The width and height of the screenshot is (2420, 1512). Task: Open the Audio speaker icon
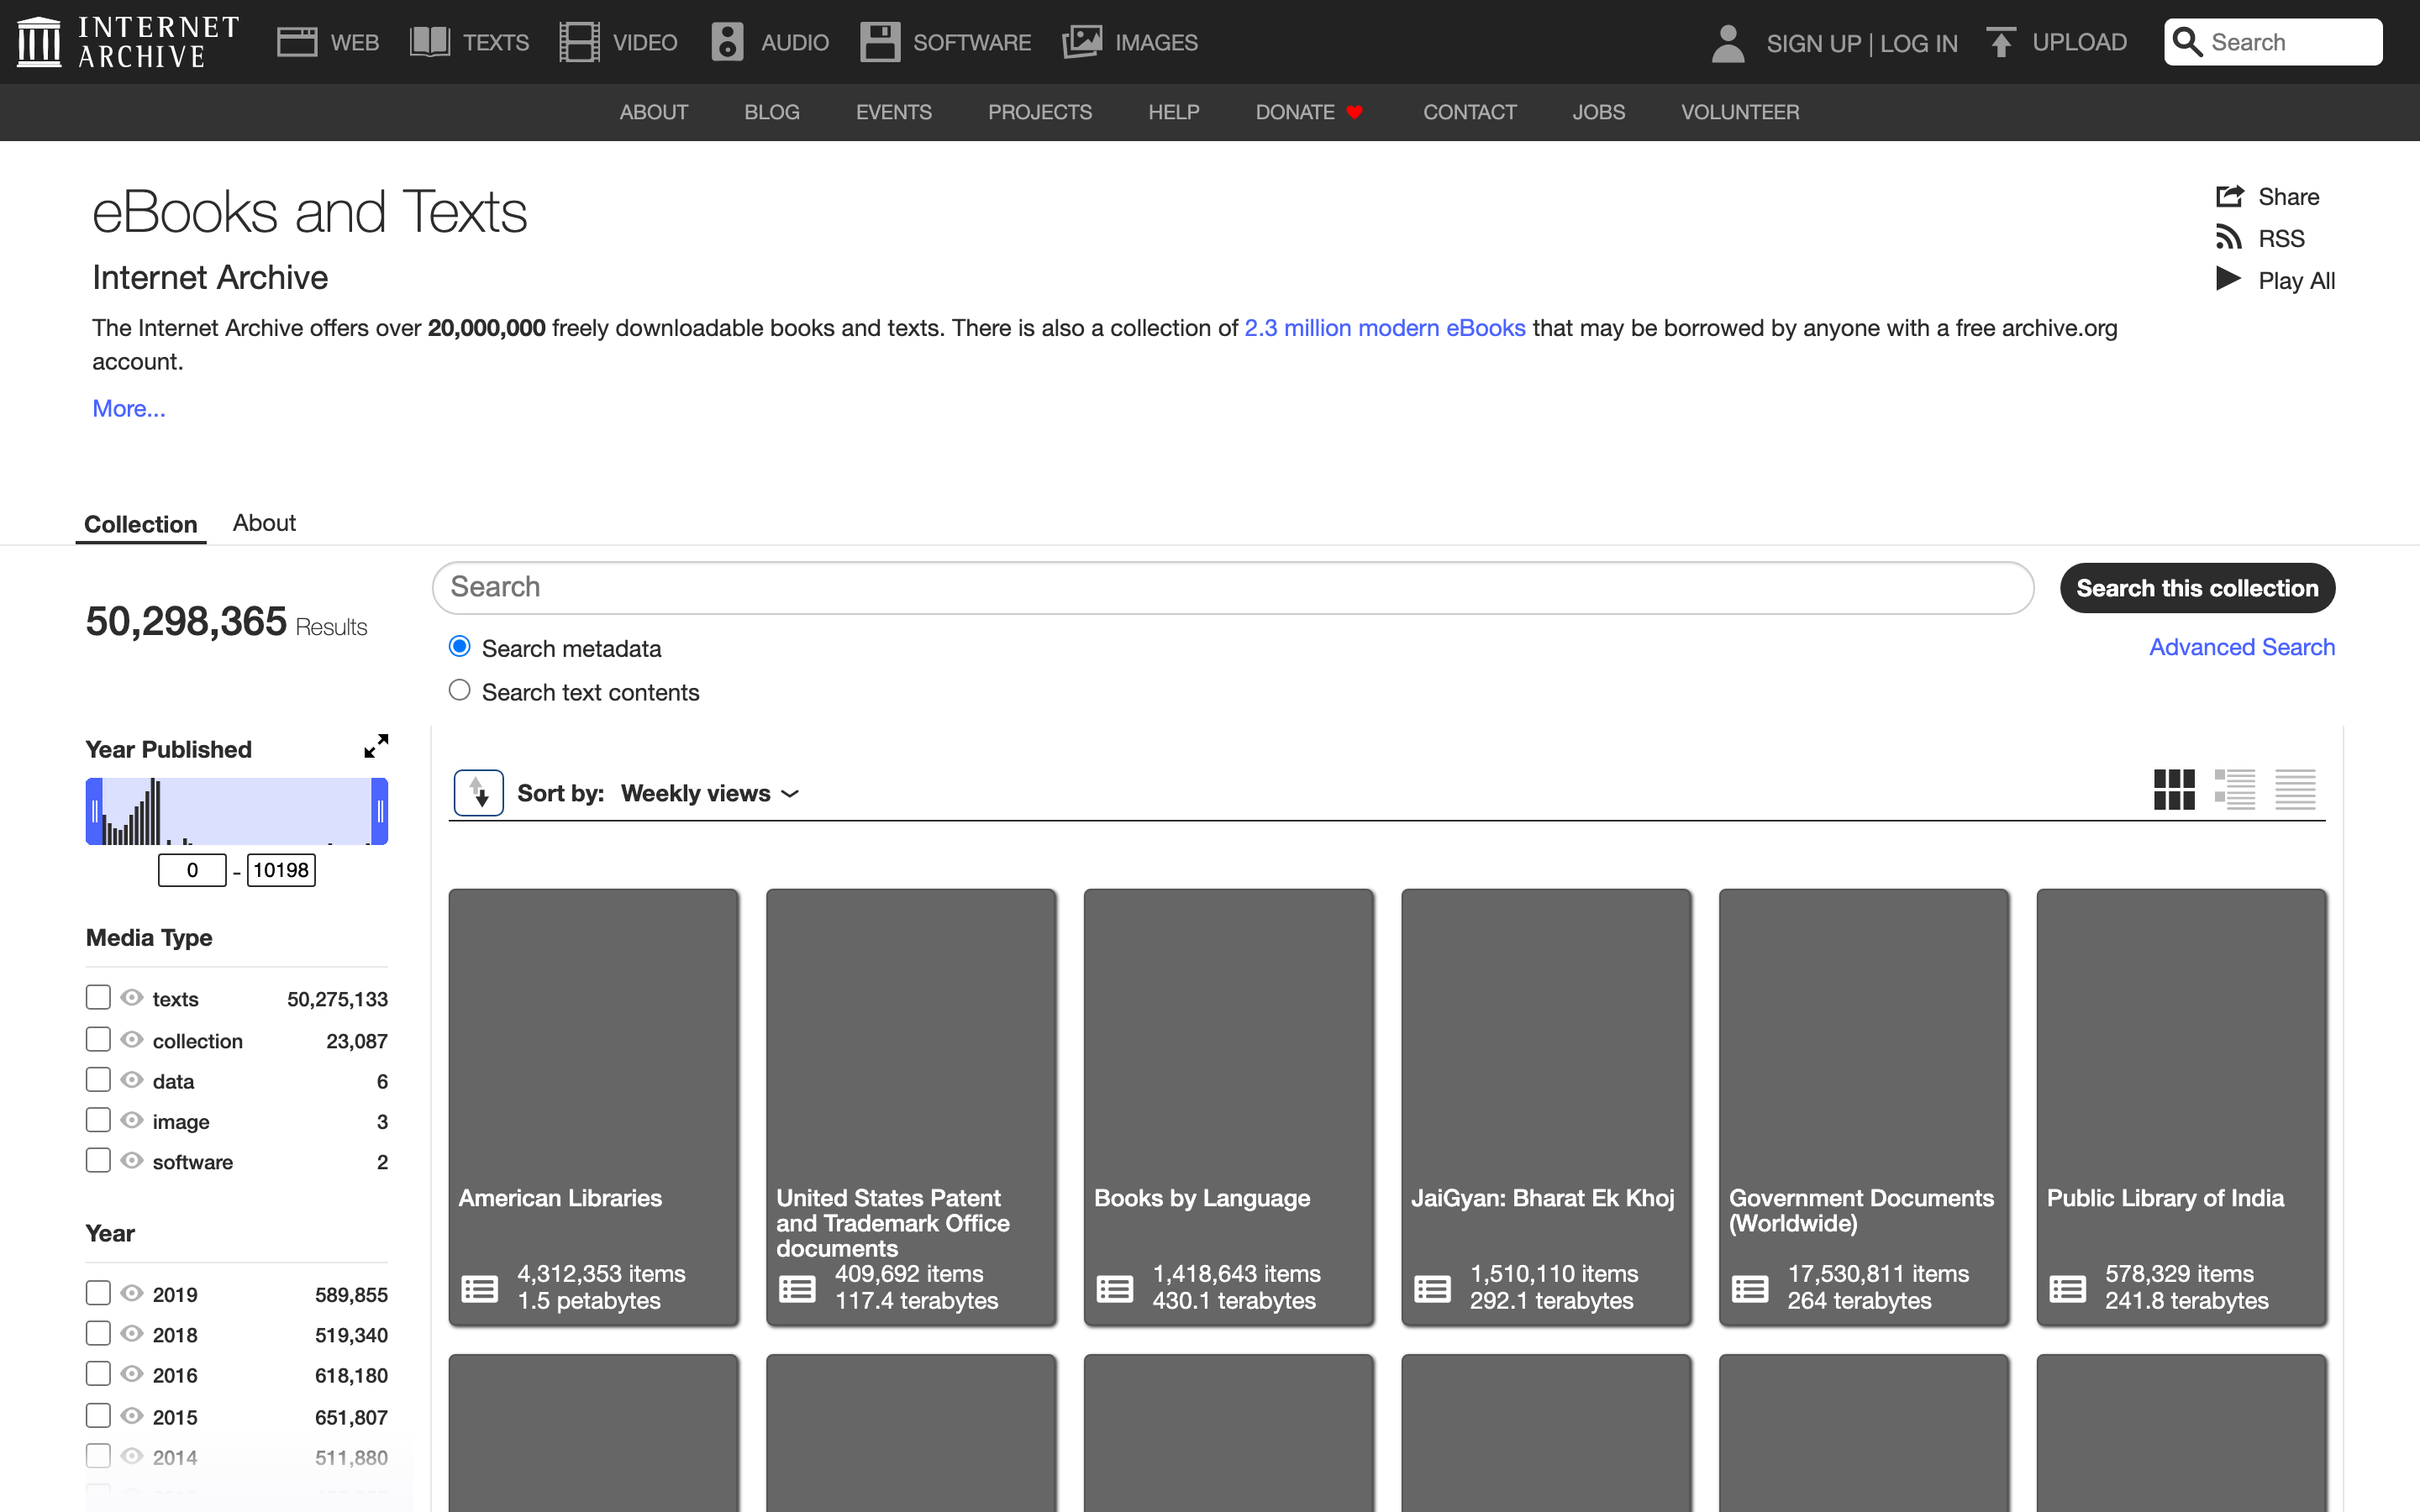click(x=727, y=42)
